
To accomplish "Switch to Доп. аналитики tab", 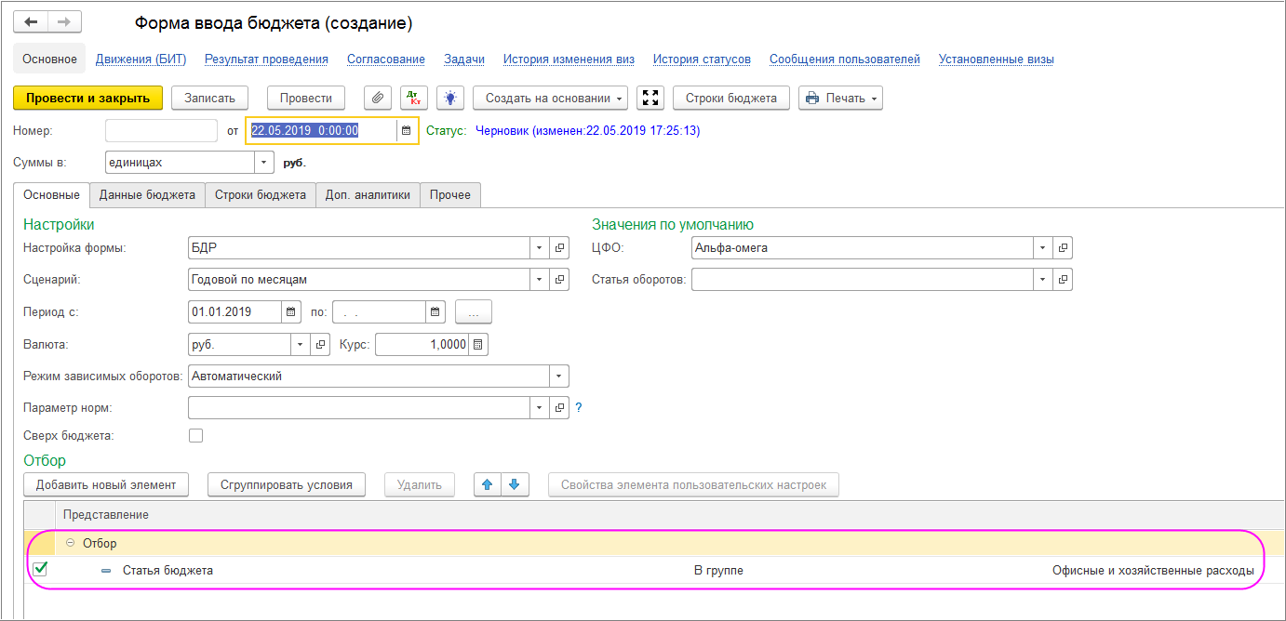I will [x=368, y=195].
